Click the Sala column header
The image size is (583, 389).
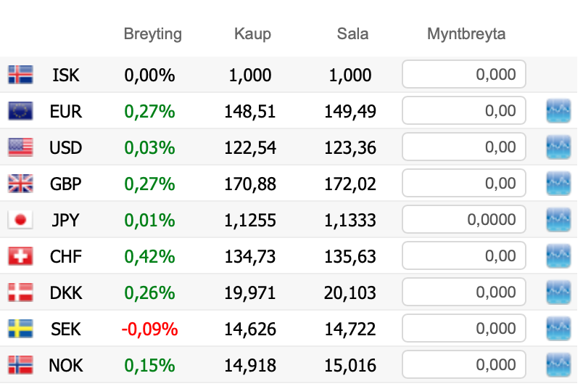[352, 34]
